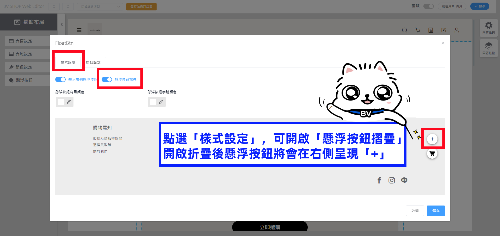500x236 pixels.
Task: Open 前往頁面: 首頁 page selector
Action: [x=452, y=6]
